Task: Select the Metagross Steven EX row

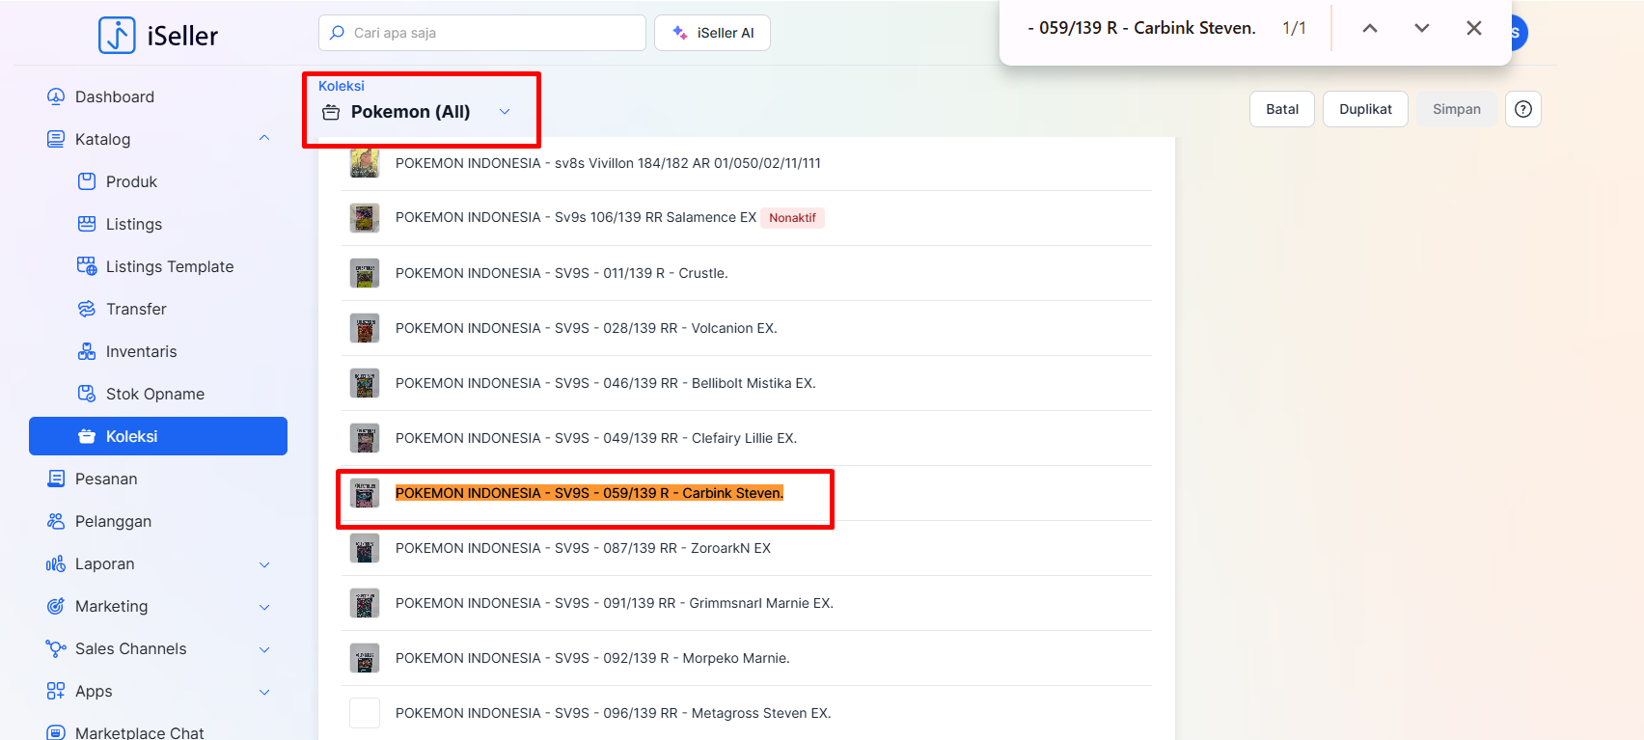Action: pos(747,713)
